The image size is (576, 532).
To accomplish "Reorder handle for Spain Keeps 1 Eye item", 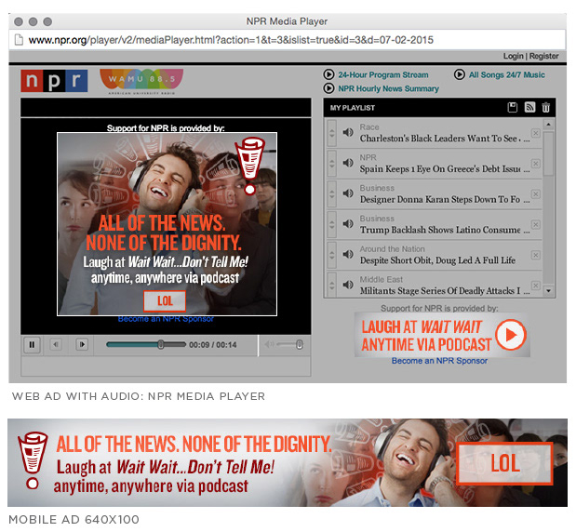I will (x=331, y=164).
